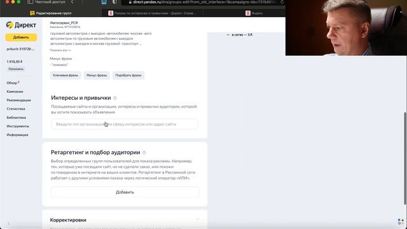This screenshot has width=407, height=229.
Task: Expand keyword list via Показать все
Action: pyautogui.click(x=60, y=50)
